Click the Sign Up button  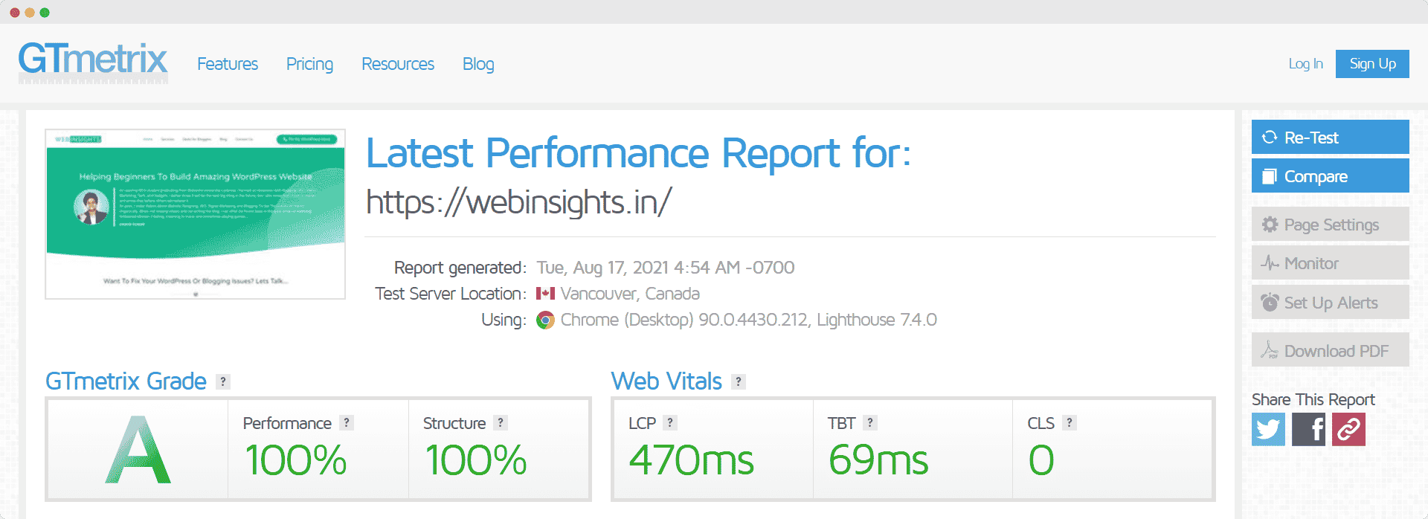1372,64
